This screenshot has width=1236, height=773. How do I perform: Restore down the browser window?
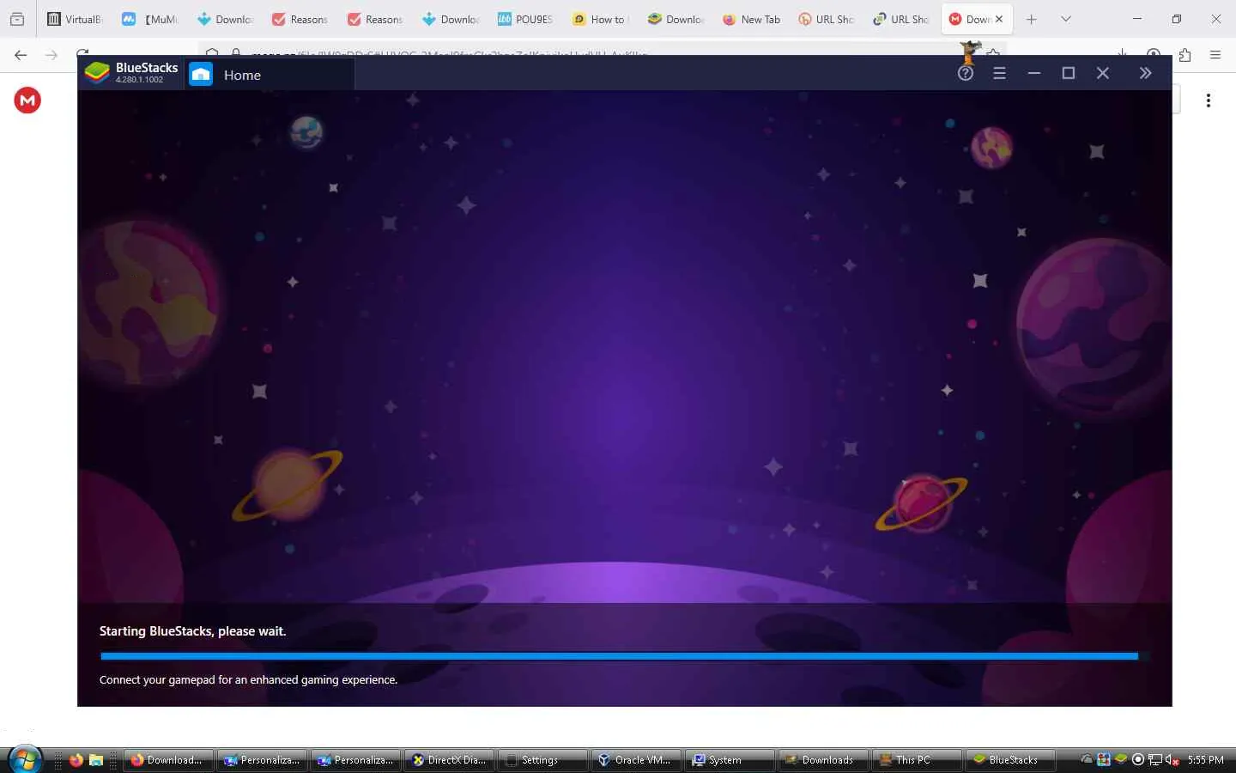tap(1177, 19)
